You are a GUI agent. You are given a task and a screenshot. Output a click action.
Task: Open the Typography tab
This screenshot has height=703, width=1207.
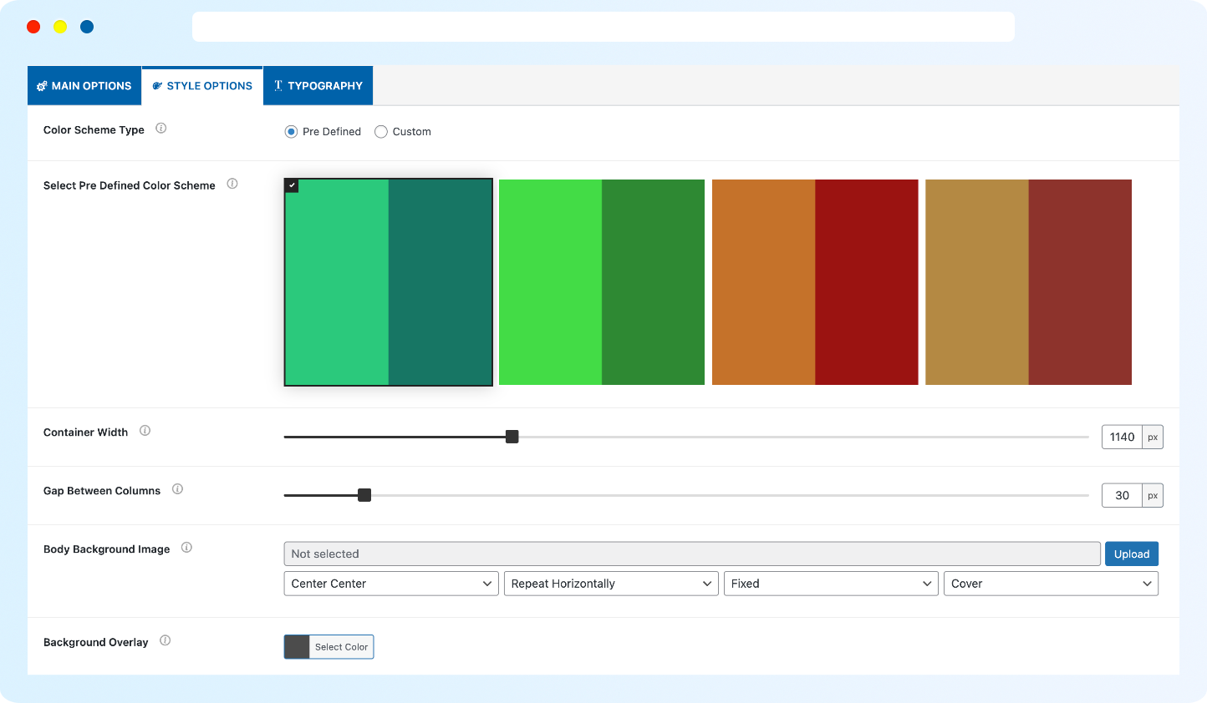point(318,86)
